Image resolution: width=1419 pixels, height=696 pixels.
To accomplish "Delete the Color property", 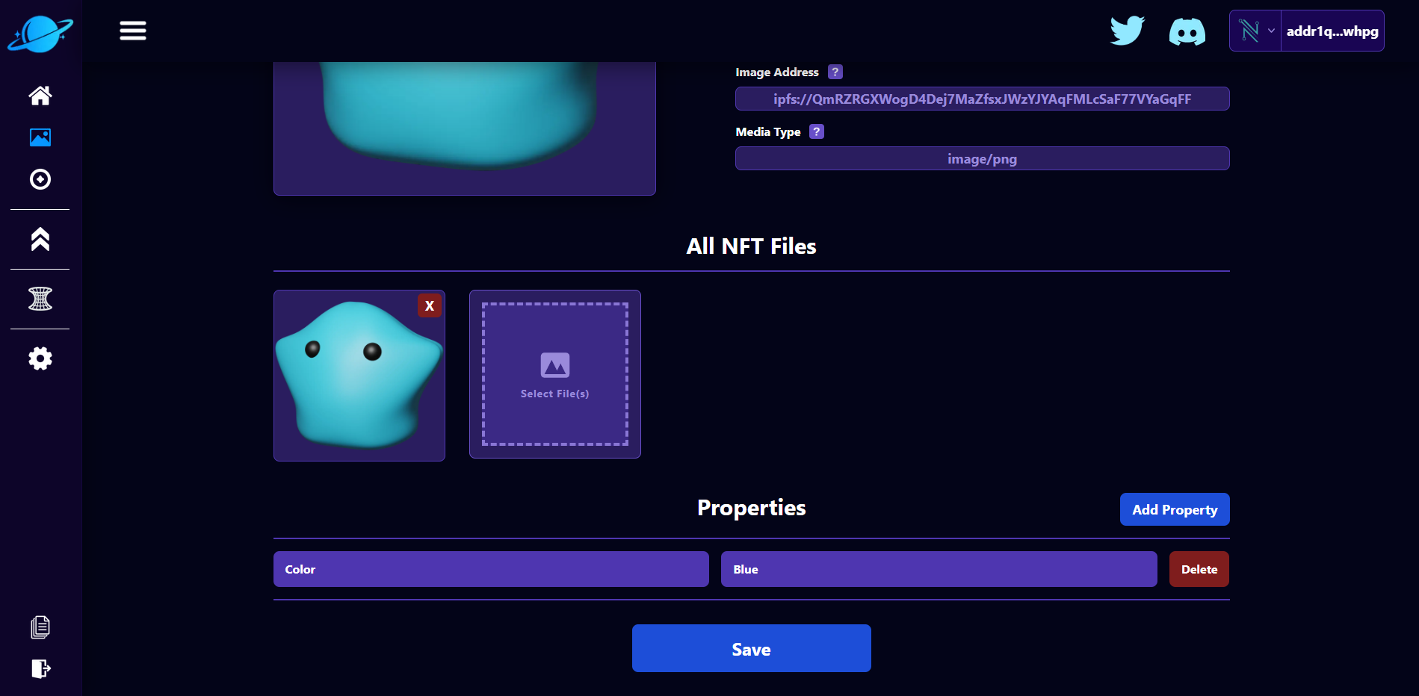I will click(x=1199, y=569).
